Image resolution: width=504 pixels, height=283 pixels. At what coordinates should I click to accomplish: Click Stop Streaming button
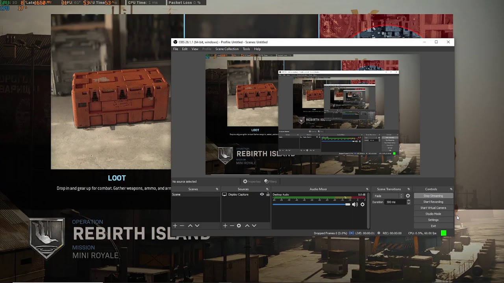pyautogui.click(x=433, y=196)
